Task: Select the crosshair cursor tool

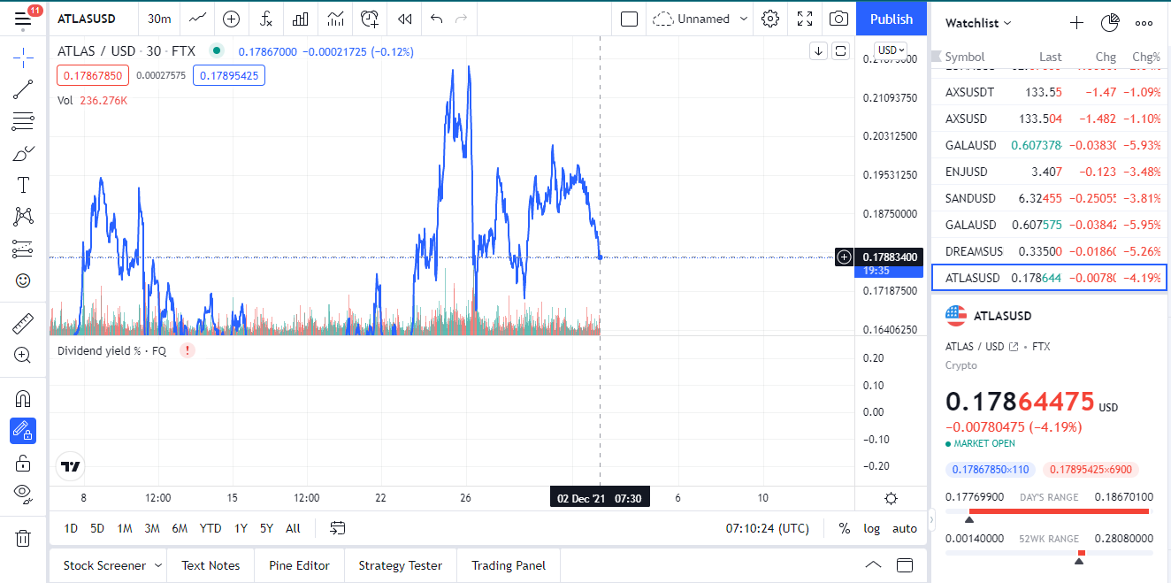Action: (x=23, y=58)
